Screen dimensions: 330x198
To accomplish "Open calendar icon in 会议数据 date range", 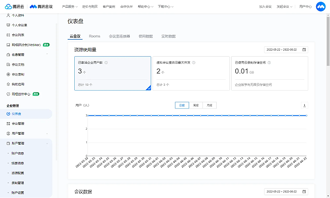I will pos(304,191).
